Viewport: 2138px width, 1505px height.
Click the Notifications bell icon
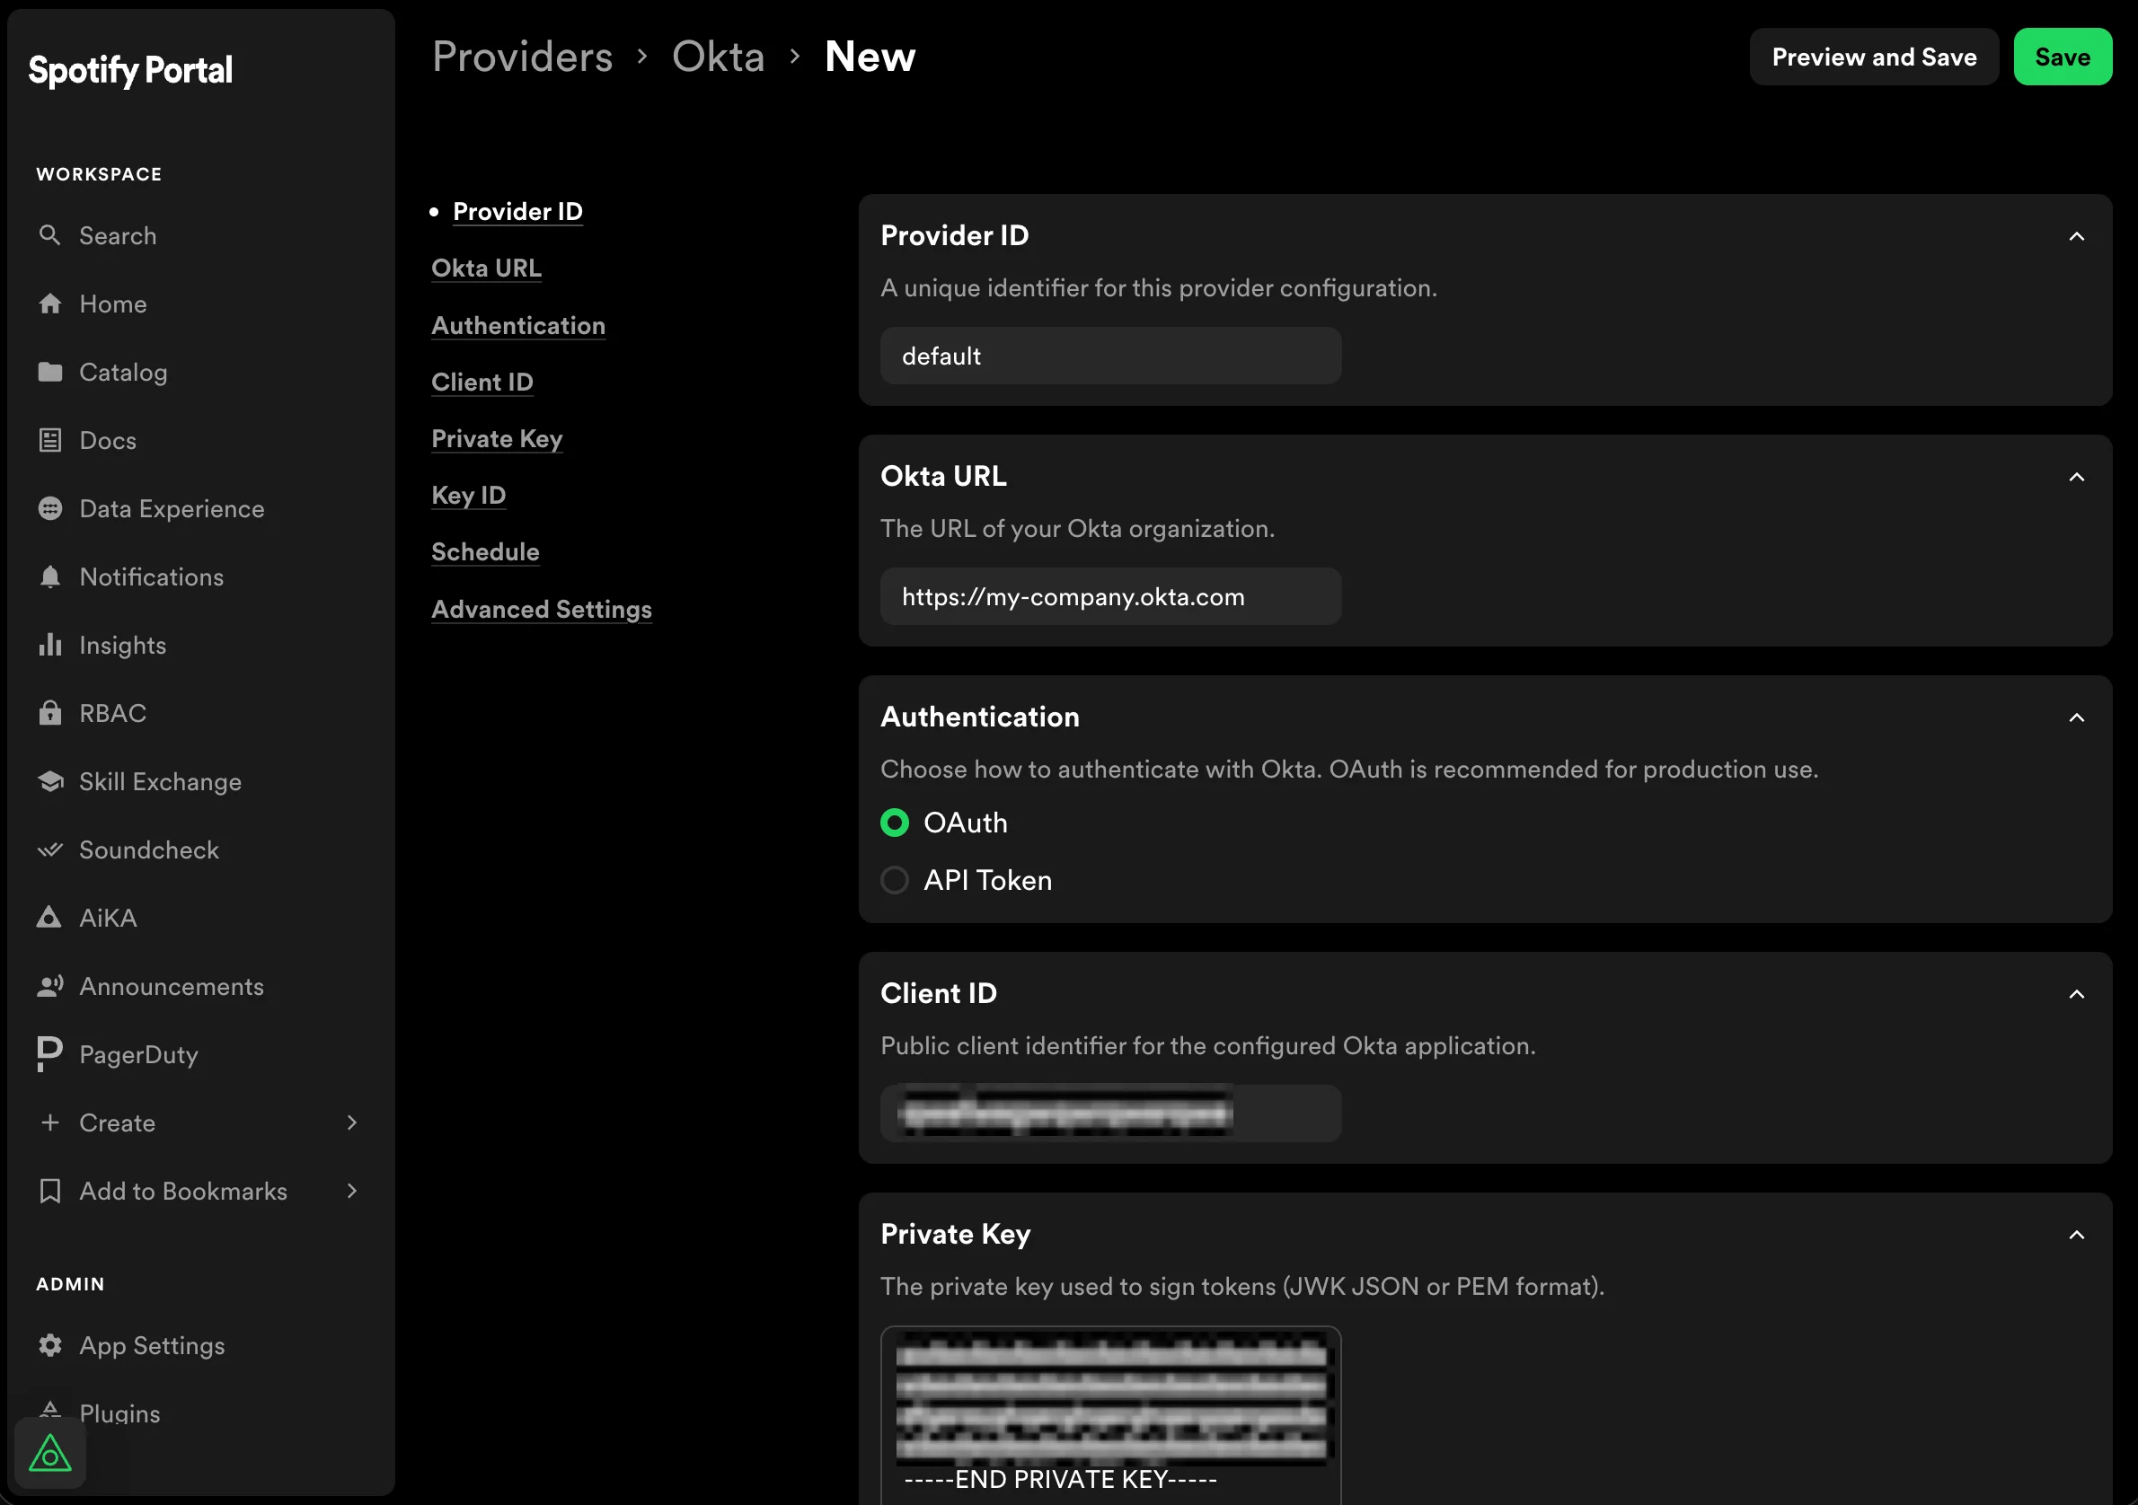coord(50,577)
